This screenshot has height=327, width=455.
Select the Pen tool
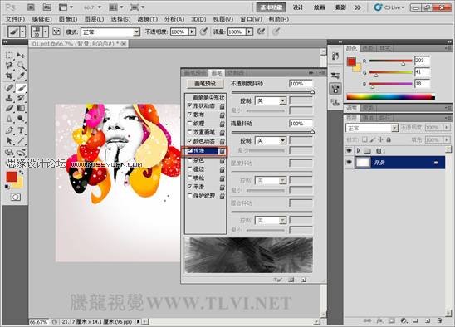click(9, 130)
